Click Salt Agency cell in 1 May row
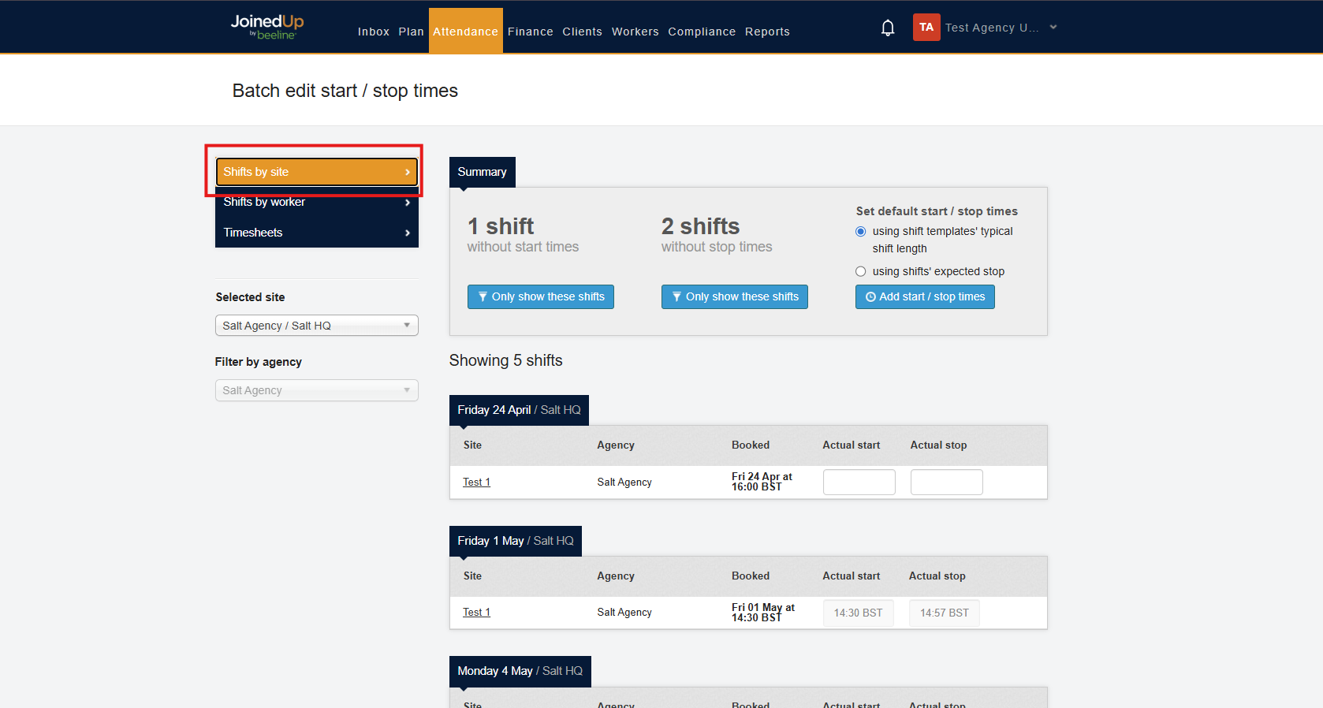 coord(624,612)
